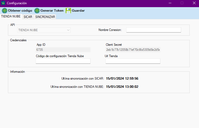Click the globe icon beside Generar Token

(37, 11)
